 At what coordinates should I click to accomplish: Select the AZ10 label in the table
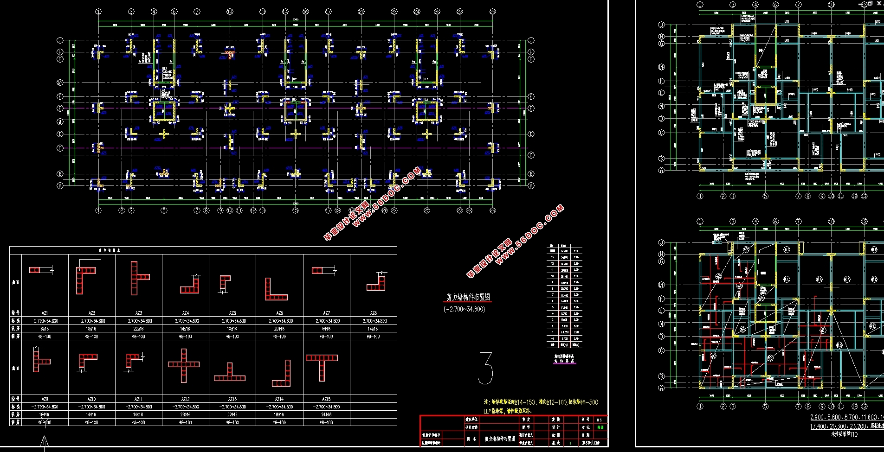(x=92, y=399)
